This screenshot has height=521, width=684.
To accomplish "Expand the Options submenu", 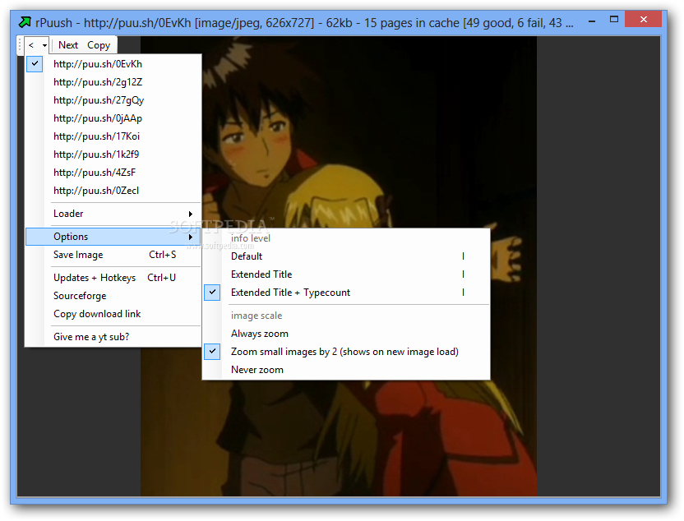I will click(113, 237).
